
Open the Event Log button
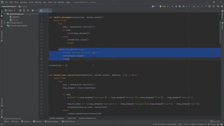215,121
